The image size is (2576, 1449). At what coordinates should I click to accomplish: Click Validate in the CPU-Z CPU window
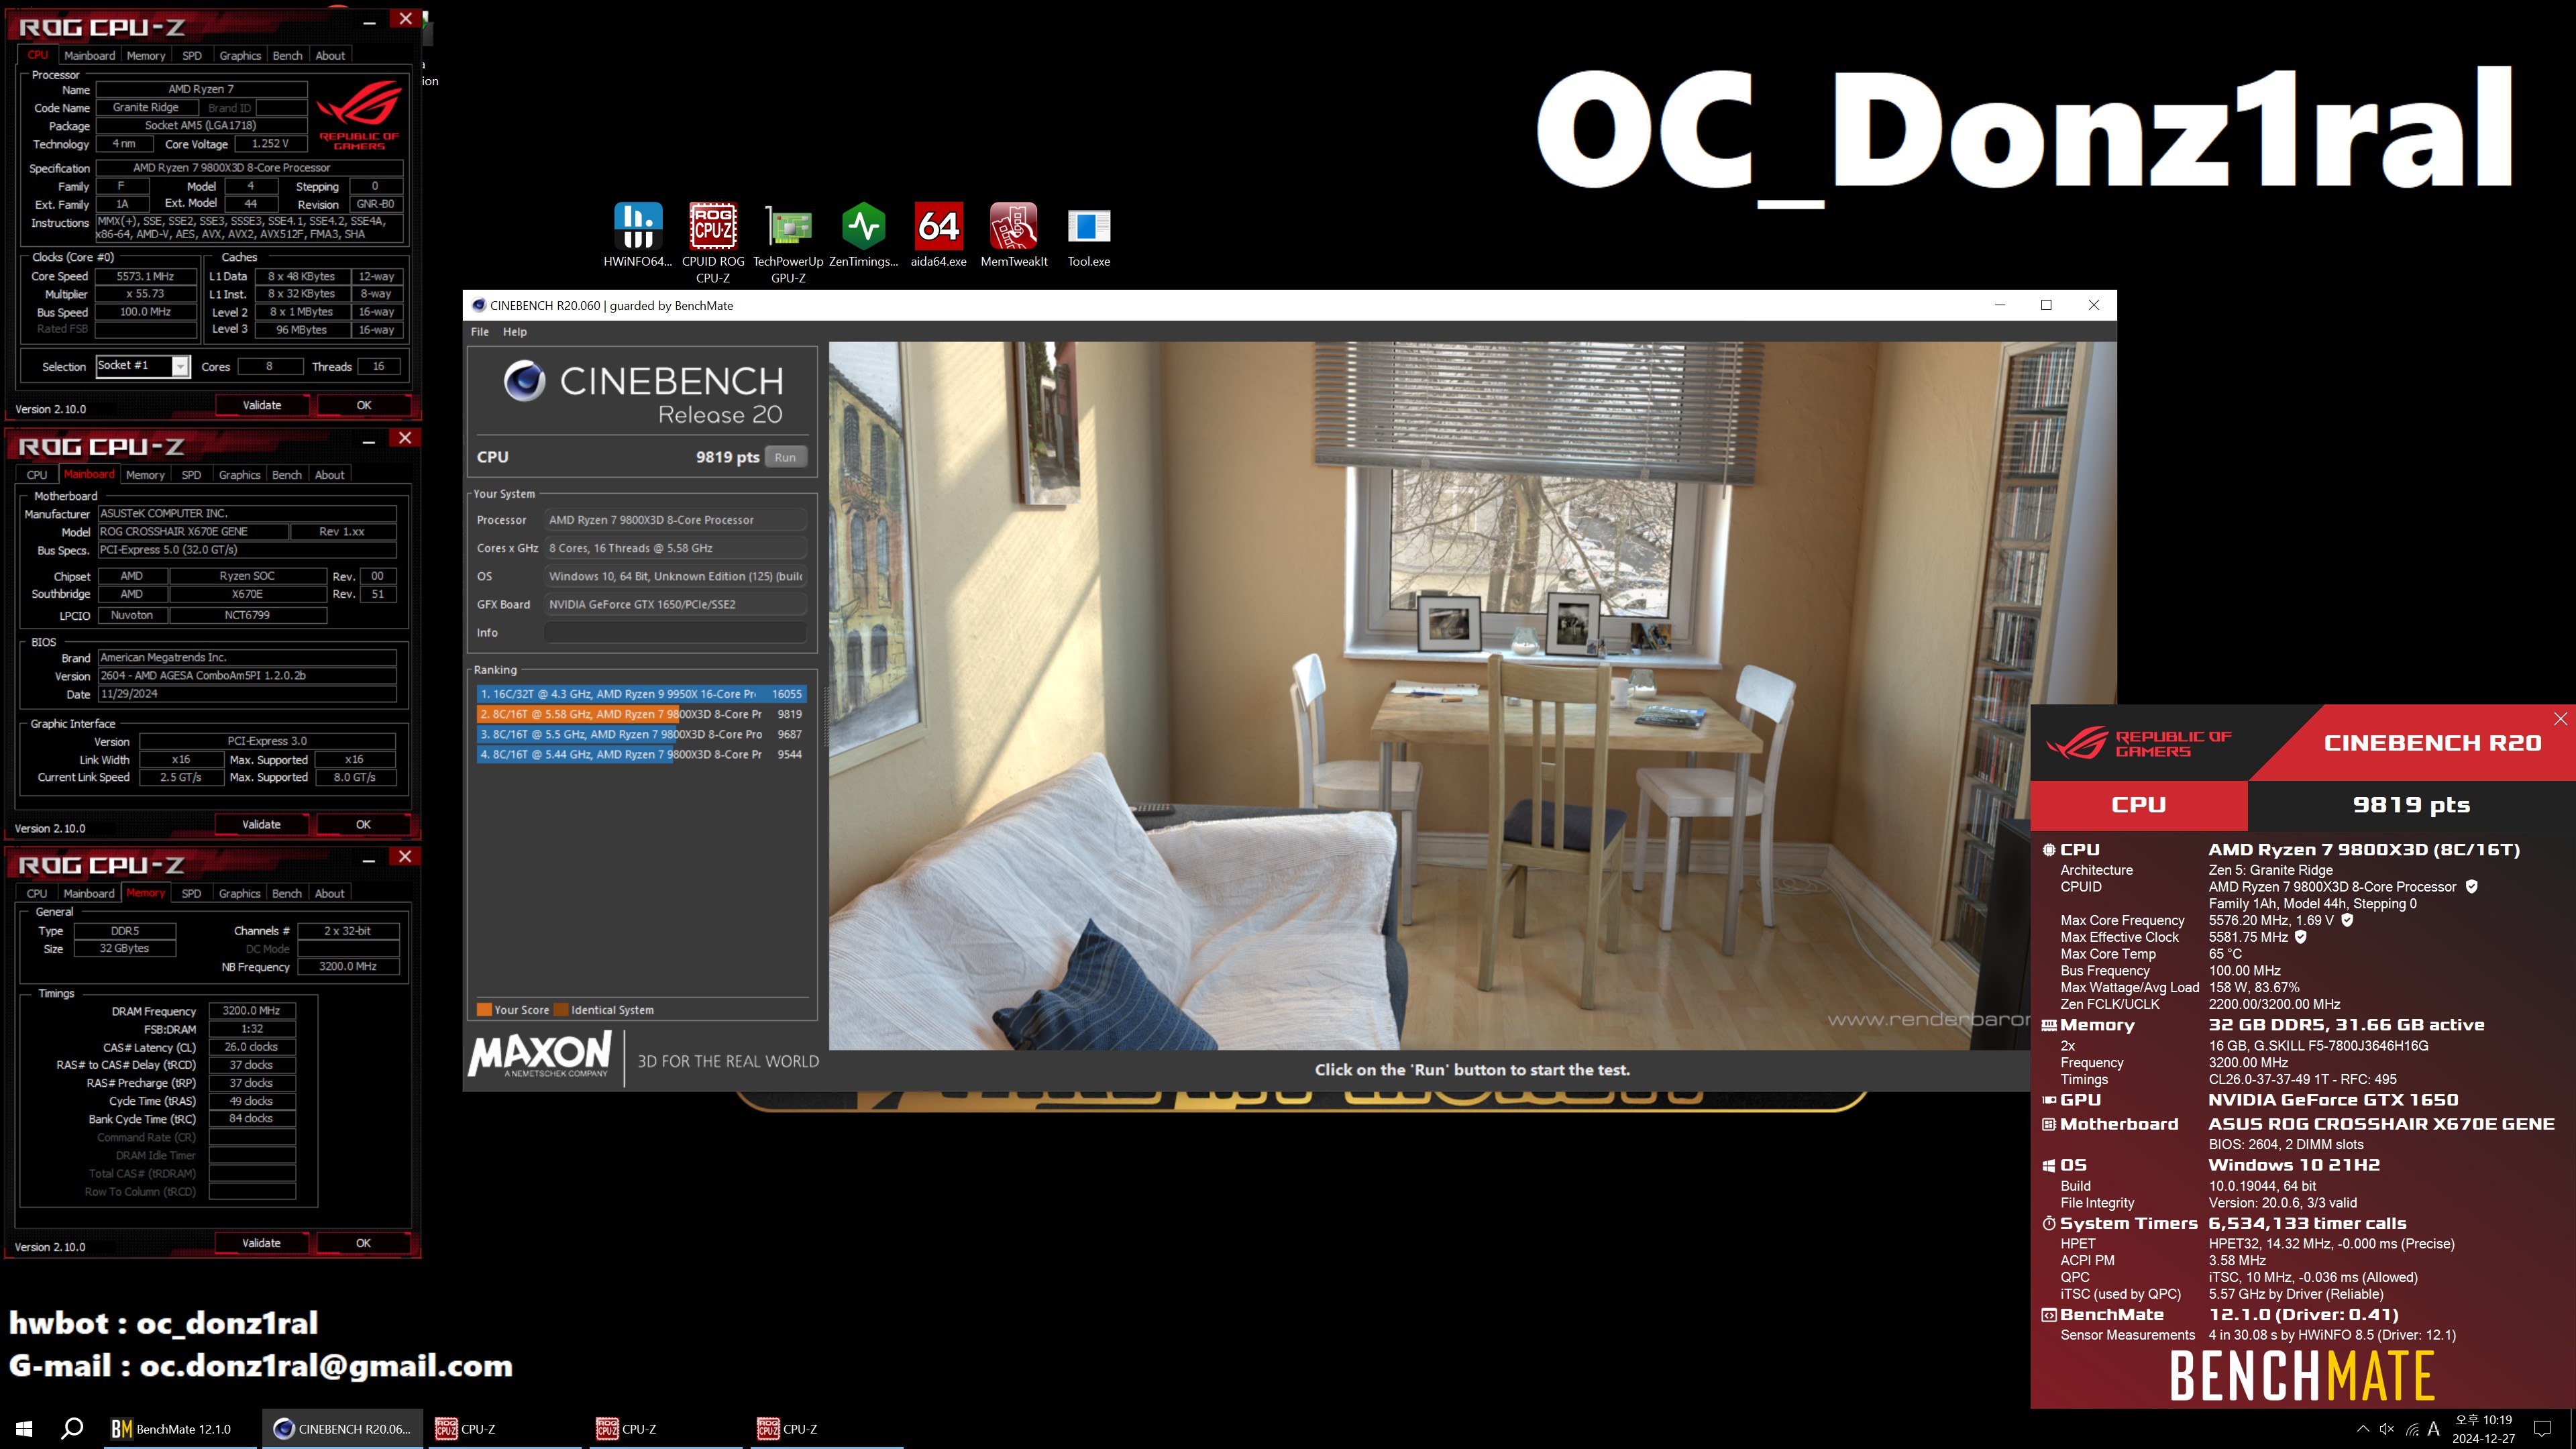click(x=262, y=405)
